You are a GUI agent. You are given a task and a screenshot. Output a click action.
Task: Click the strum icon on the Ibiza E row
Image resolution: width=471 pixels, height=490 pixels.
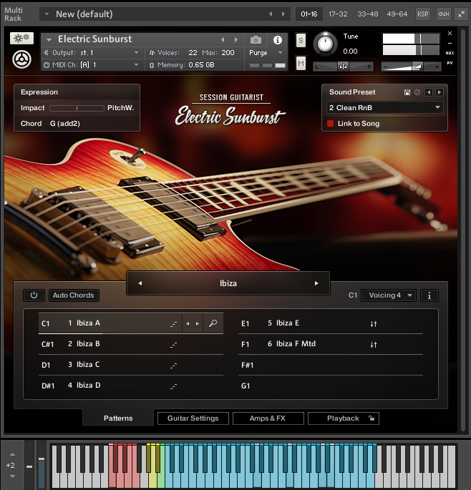[374, 324]
